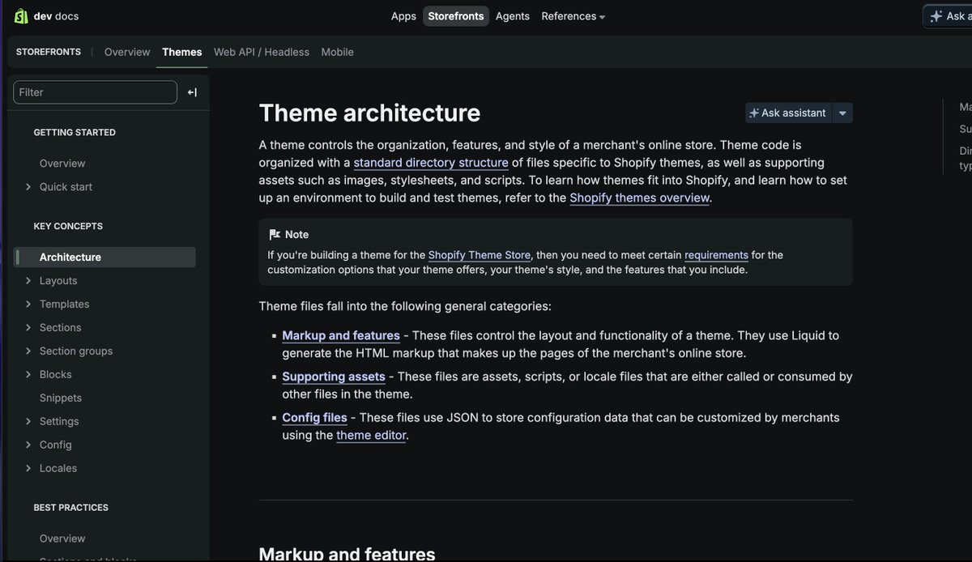Expand the Templates chevron
The height and width of the screenshot is (562, 972).
(x=29, y=304)
